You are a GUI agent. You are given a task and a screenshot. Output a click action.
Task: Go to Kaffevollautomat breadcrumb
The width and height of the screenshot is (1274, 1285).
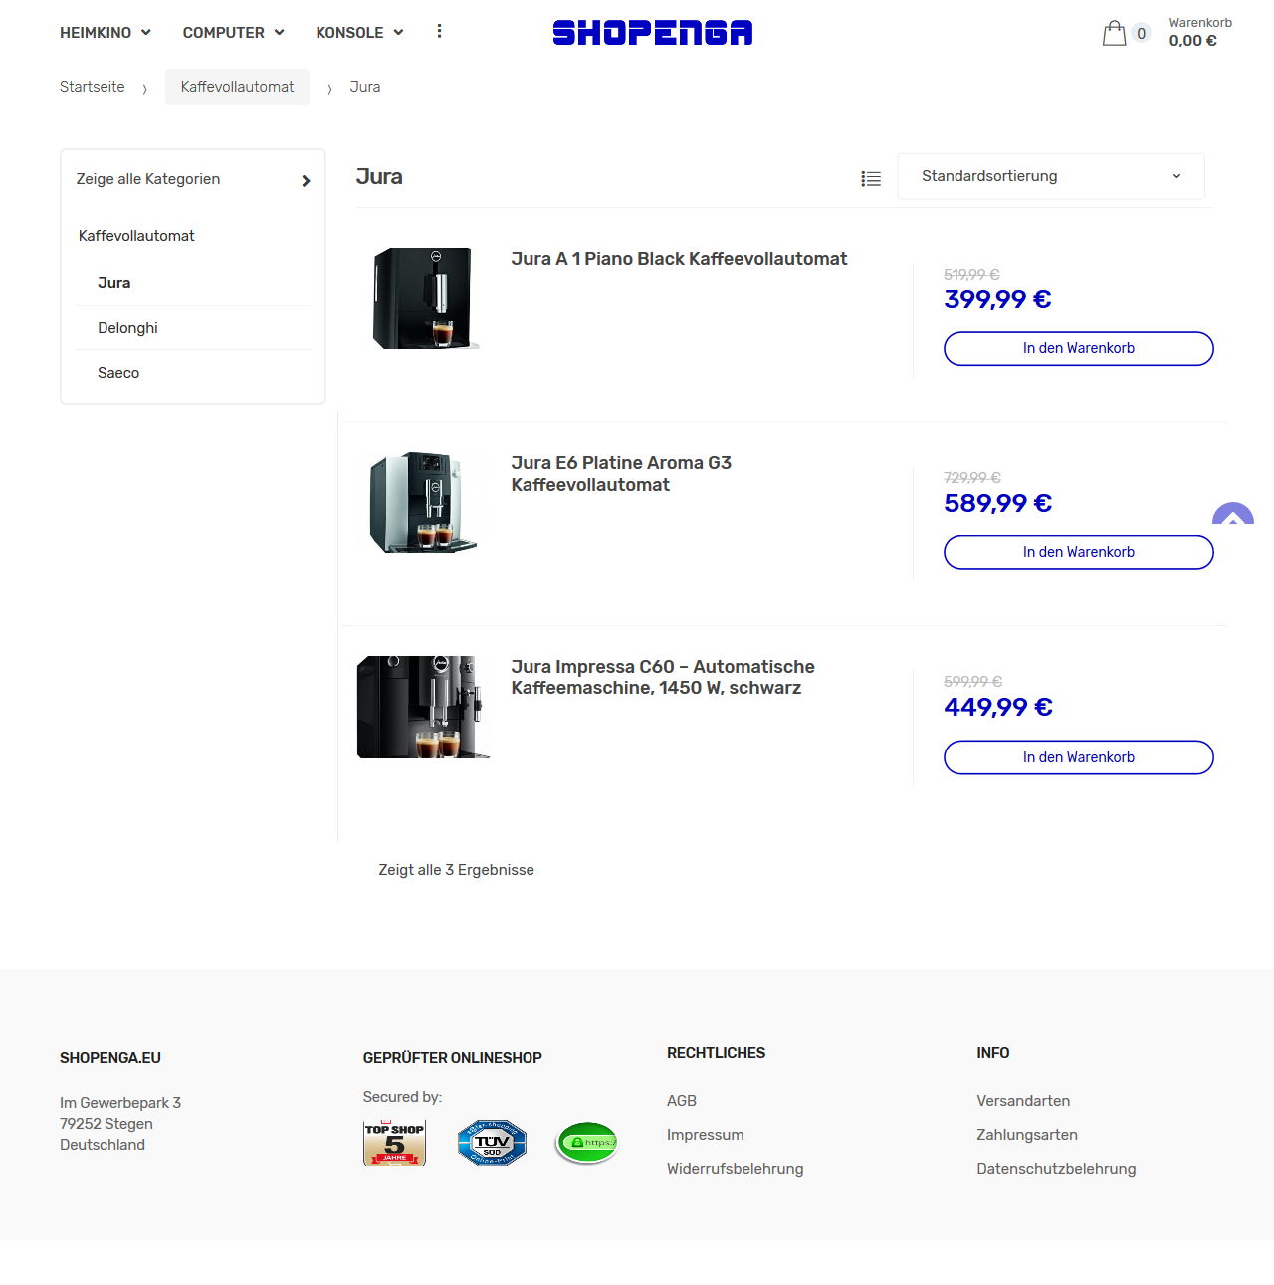coord(237,87)
